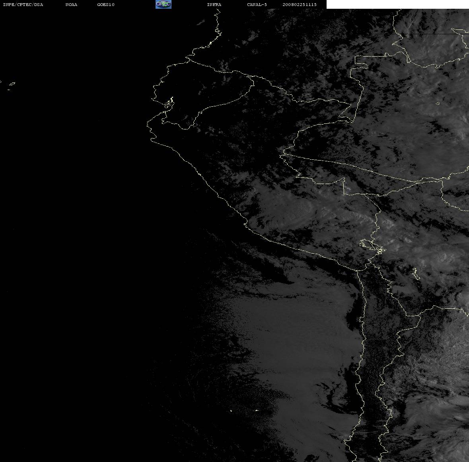This screenshot has width=469, height=462.
Task: Click the left white dot in southern ocean
Action: coord(231,411)
